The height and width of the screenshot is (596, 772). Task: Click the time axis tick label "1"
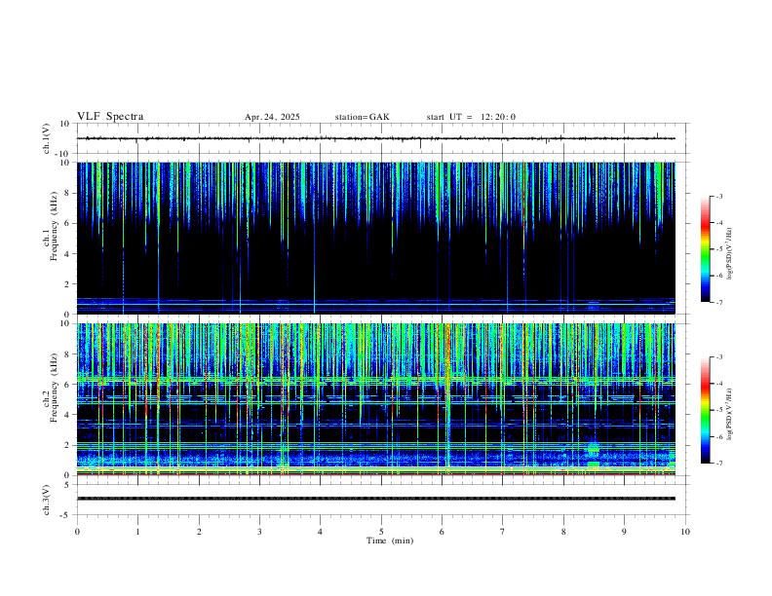[x=138, y=532]
